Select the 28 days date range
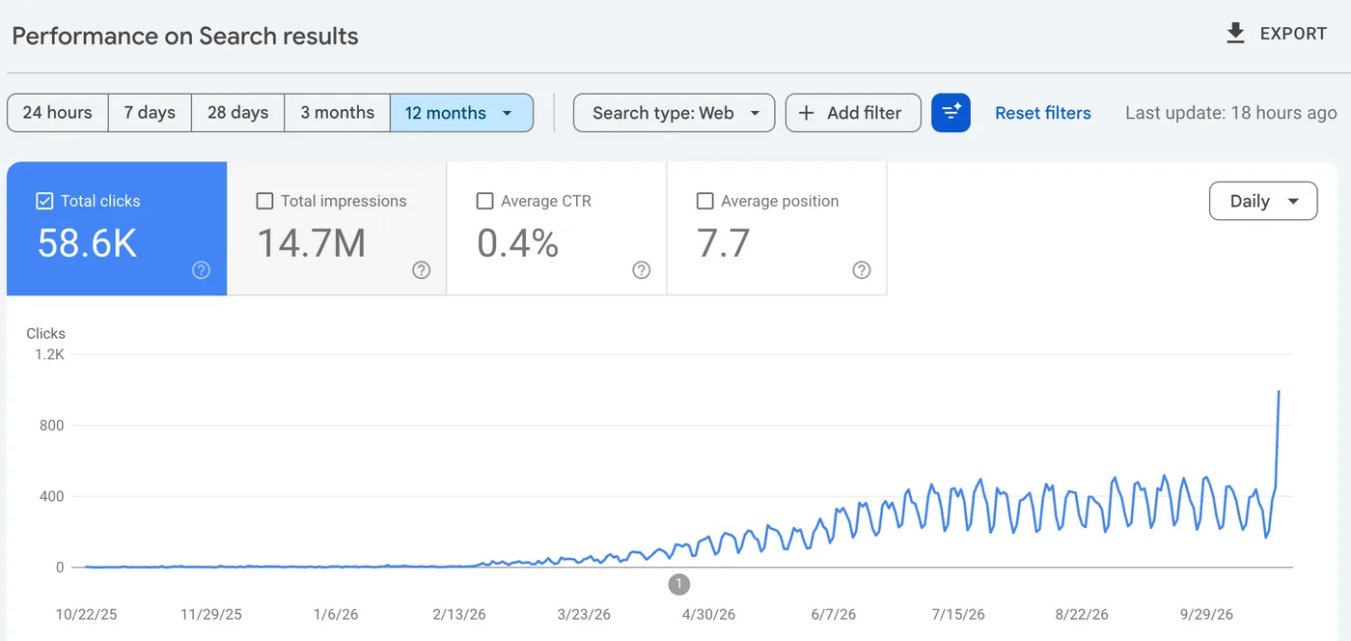The image size is (1351, 641). 237,113
